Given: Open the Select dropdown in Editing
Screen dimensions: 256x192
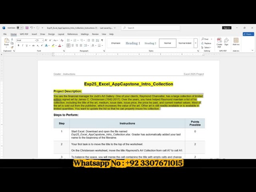Looking at the screenshot, I should (x=206, y=48).
